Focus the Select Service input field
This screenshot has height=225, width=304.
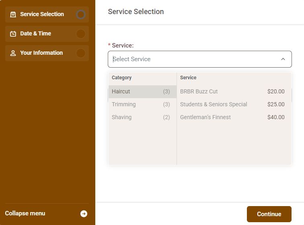(193, 59)
